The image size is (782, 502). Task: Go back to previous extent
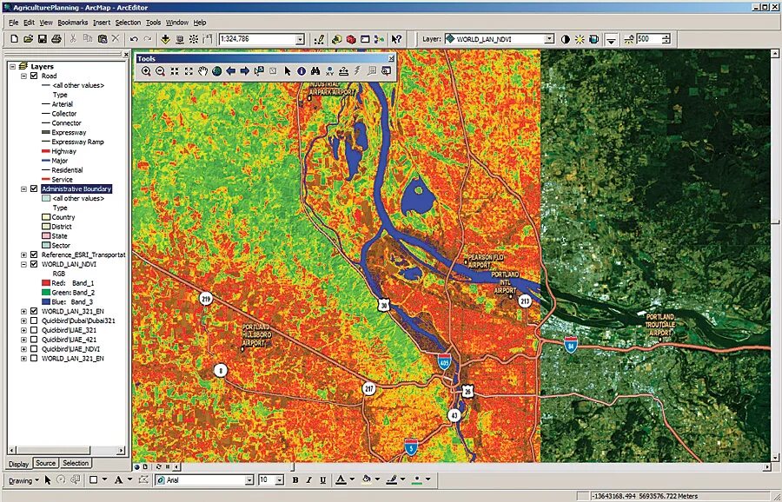click(230, 71)
